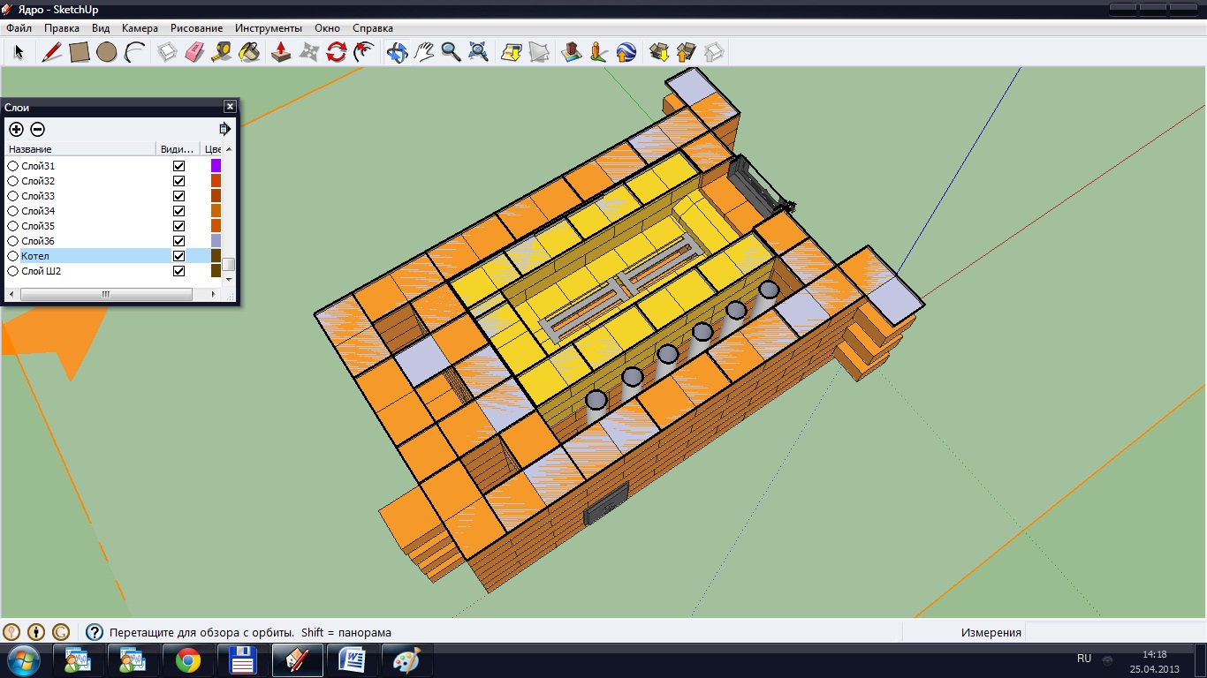Click the Zoom Extents icon
This screenshot has height=678, width=1207.
coord(478,52)
